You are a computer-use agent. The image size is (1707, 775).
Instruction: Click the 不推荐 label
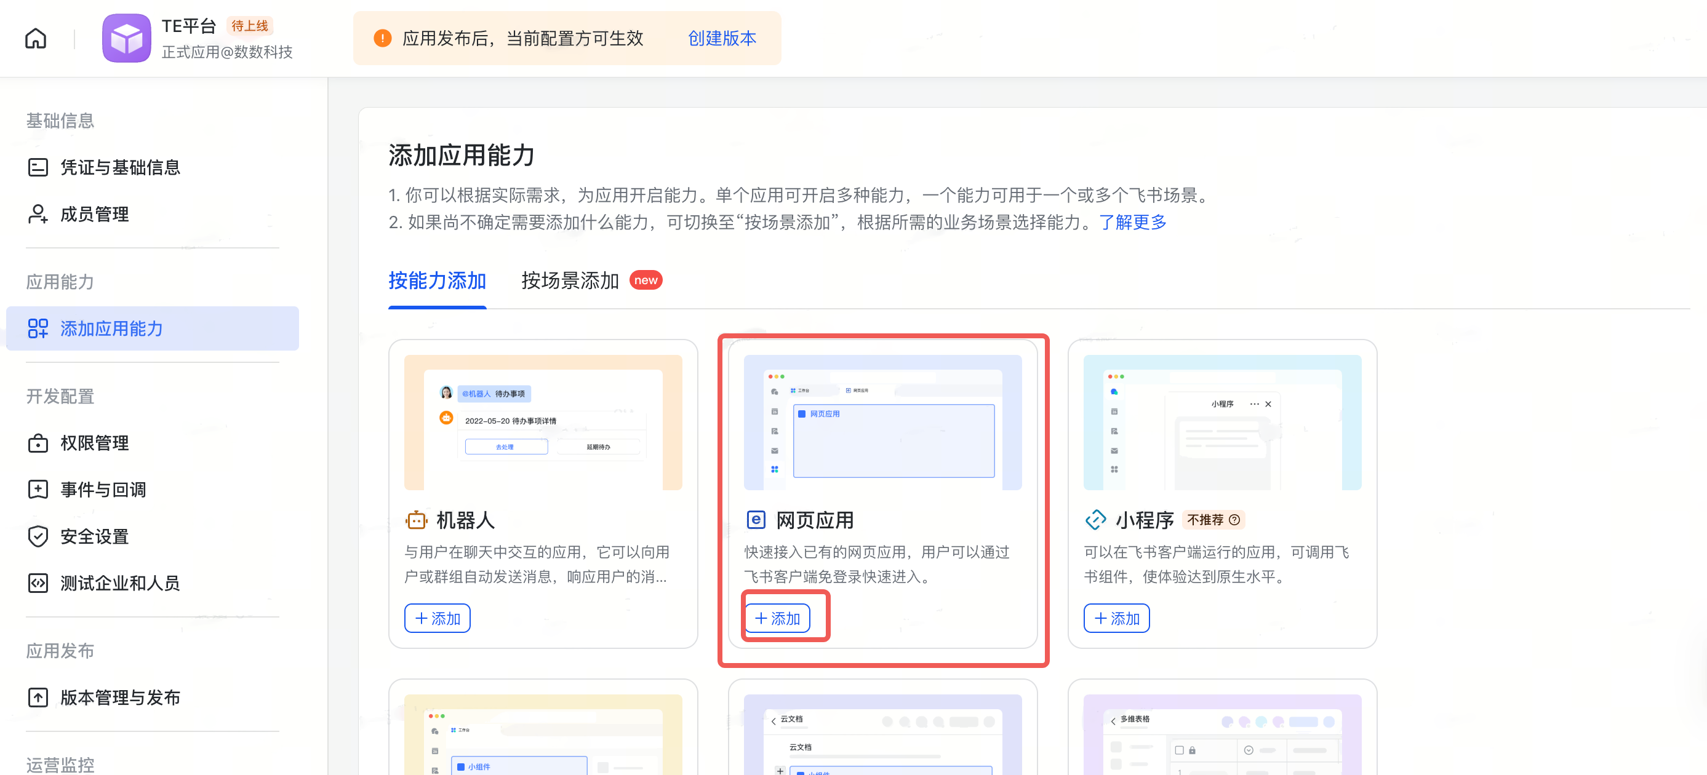coord(1205,520)
